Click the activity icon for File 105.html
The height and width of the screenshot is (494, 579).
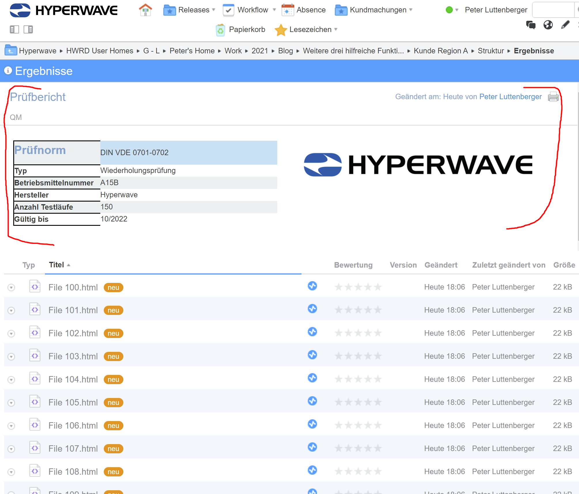[x=312, y=401]
